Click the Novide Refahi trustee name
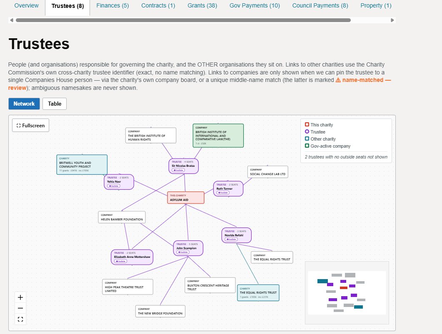This screenshot has width=442, height=334. (234, 235)
